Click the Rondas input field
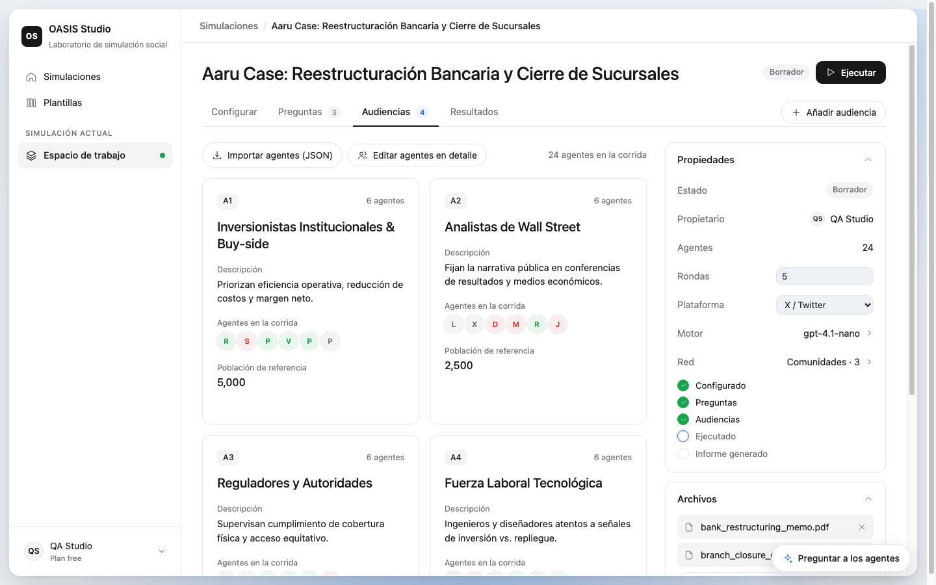This screenshot has height=585, width=936. click(825, 276)
